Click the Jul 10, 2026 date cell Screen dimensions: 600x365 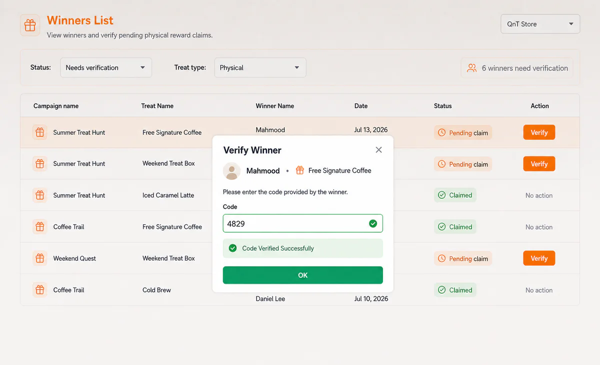371,299
